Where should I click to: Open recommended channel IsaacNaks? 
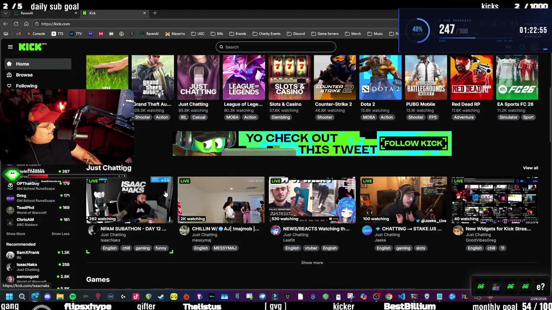point(38,267)
